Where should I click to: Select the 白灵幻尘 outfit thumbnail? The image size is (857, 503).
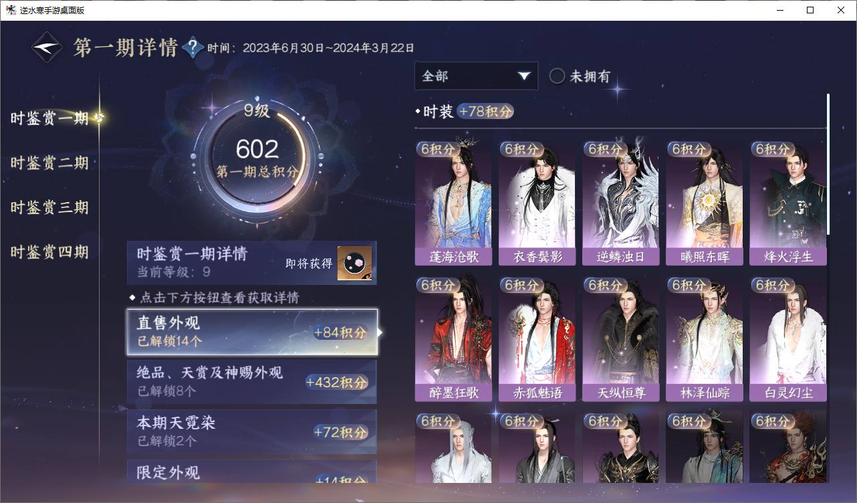(x=788, y=339)
